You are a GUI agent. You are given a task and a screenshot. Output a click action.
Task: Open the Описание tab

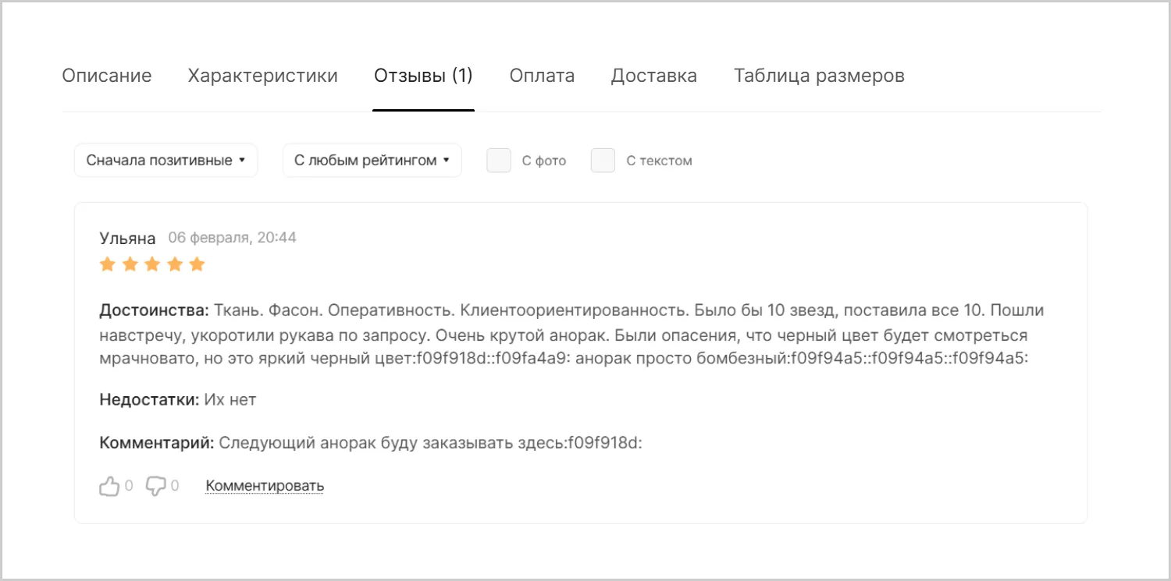pyautogui.click(x=107, y=76)
